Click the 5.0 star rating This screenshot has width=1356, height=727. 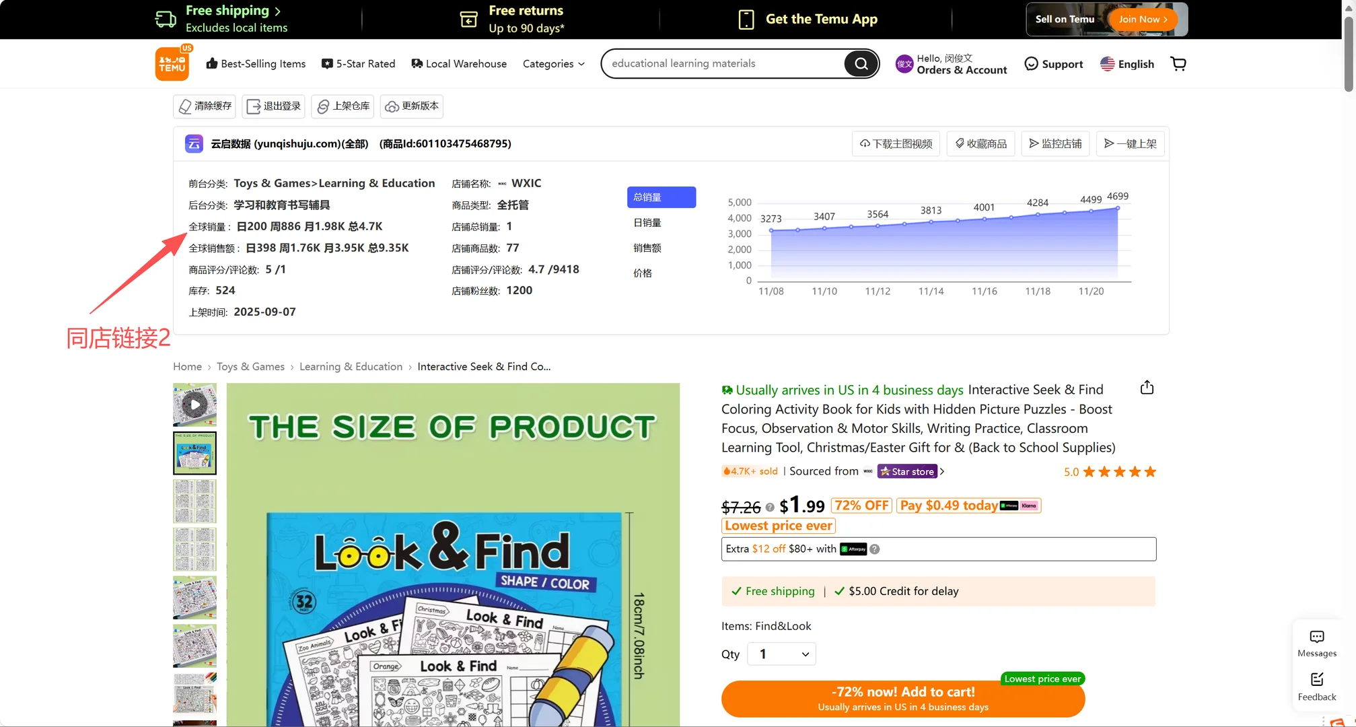click(x=1110, y=472)
